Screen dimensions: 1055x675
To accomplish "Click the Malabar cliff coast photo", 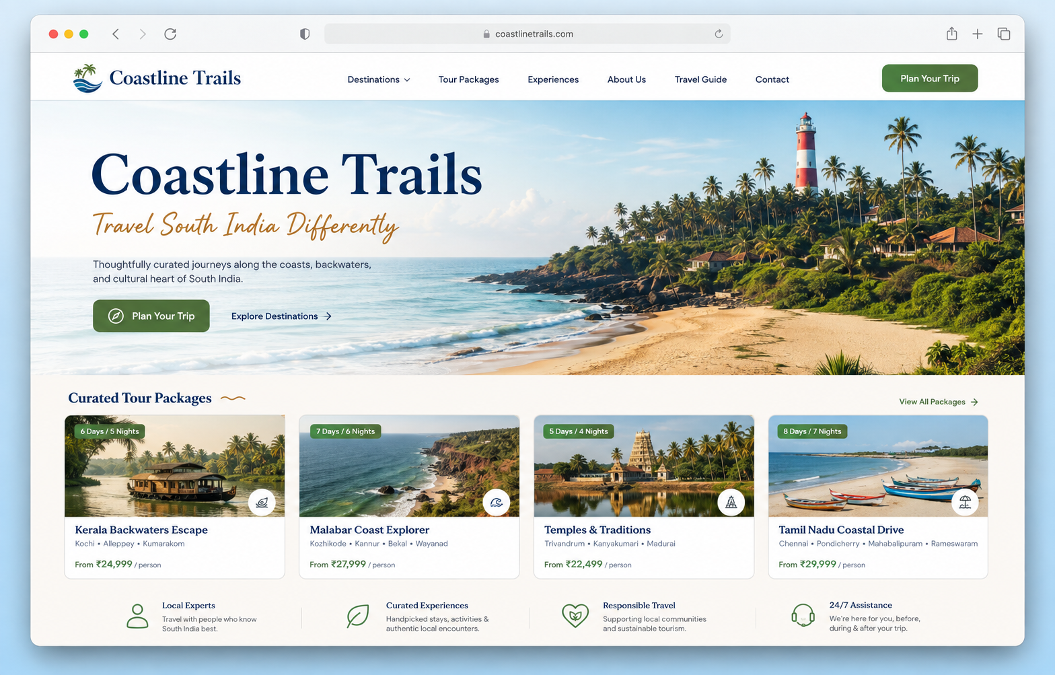I will pyautogui.click(x=409, y=466).
